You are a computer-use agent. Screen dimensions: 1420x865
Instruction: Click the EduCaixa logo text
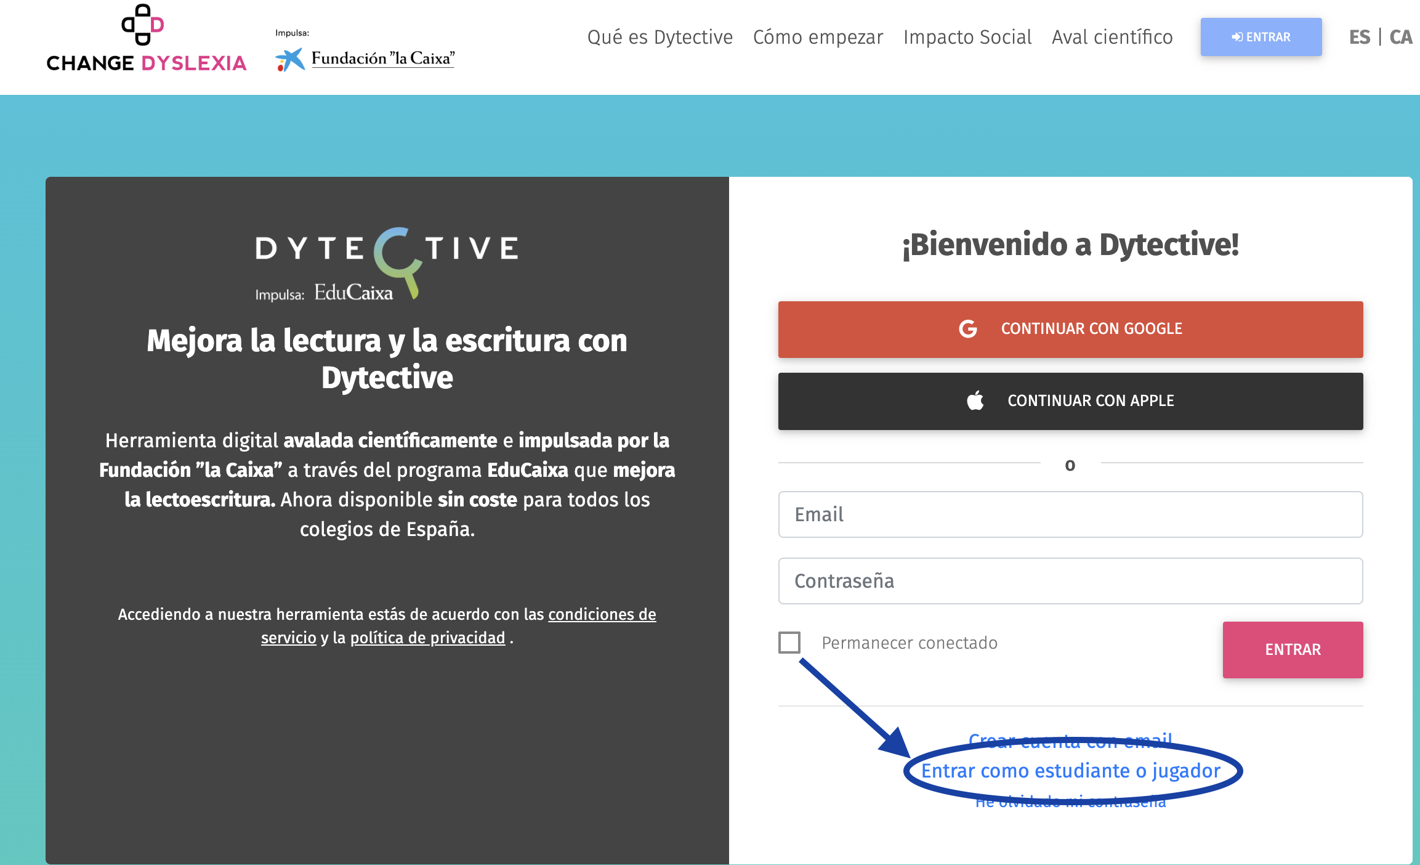point(353,293)
